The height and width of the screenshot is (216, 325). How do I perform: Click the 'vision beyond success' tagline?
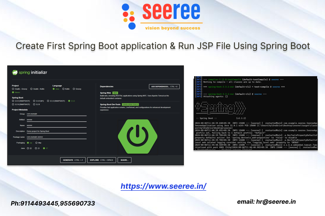point(173,28)
